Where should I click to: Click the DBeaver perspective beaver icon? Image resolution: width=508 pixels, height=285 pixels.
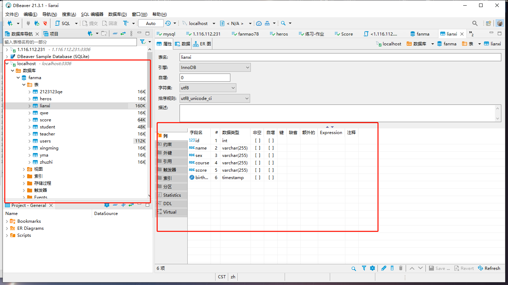click(500, 23)
